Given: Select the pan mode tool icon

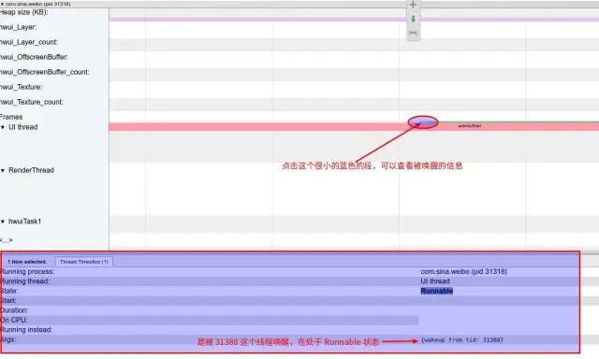Looking at the screenshot, I should 413,5.
